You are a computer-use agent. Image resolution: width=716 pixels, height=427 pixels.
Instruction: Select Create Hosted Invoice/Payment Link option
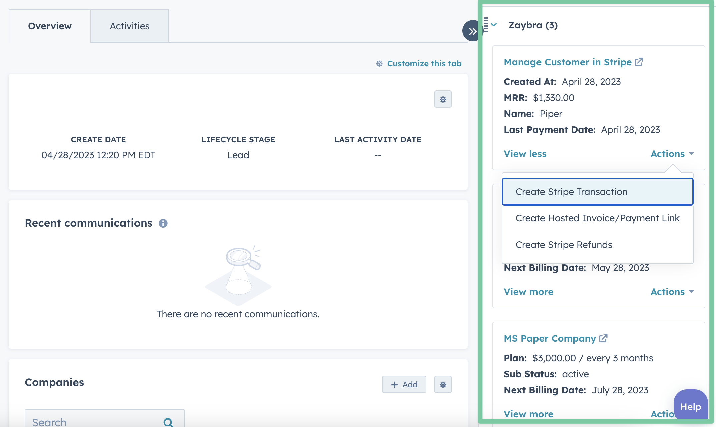(x=597, y=218)
